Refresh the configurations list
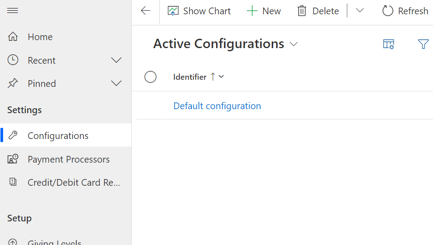This screenshot has height=245, width=433. pos(405,11)
